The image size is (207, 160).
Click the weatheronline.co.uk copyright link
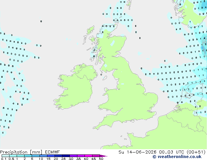[177, 157]
